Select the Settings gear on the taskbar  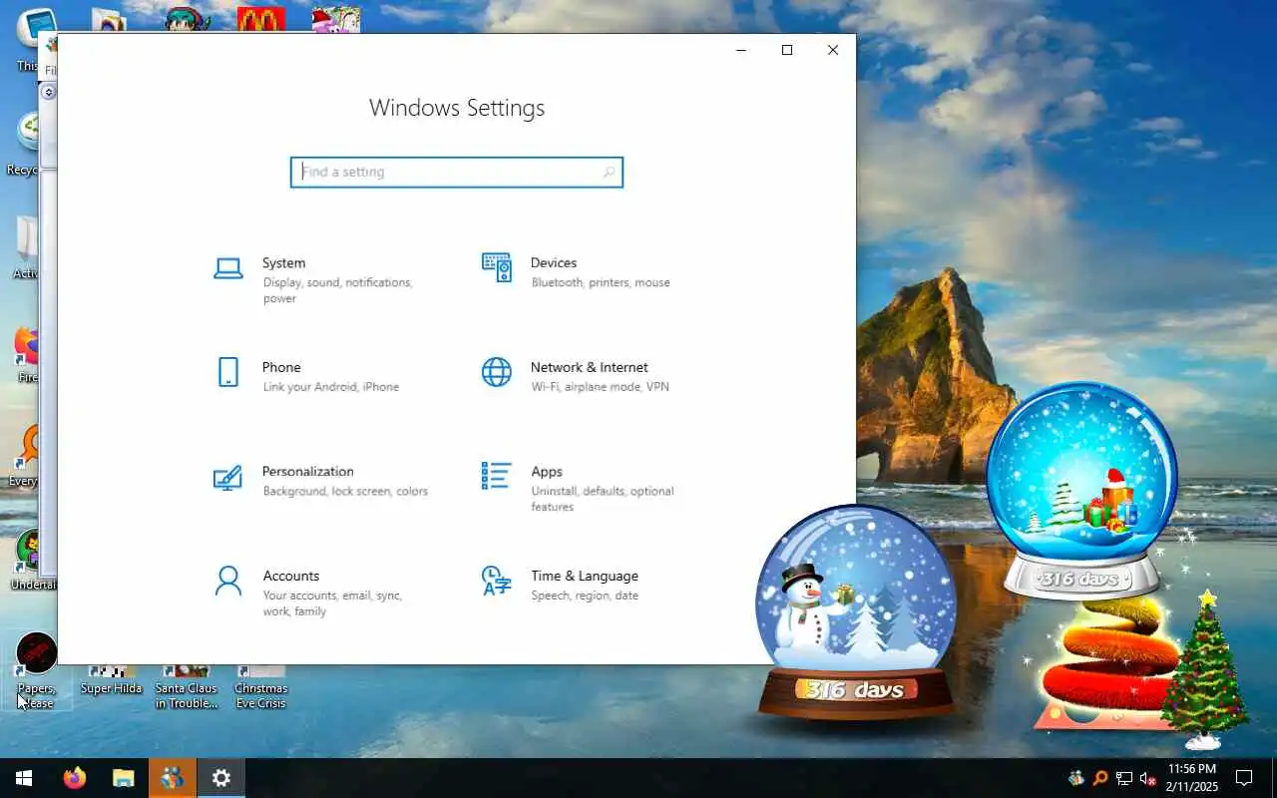click(221, 778)
